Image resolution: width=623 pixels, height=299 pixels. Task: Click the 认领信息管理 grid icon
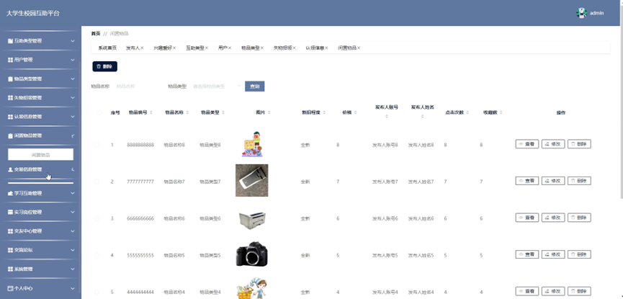pos(10,117)
